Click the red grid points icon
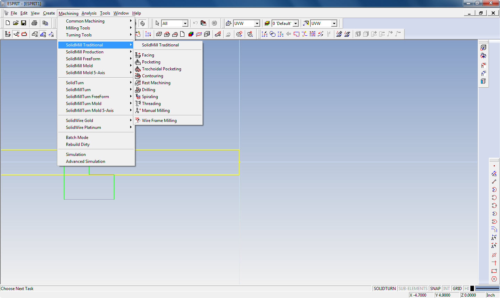Viewport: 500px width, 298px height. tap(312, 34)
